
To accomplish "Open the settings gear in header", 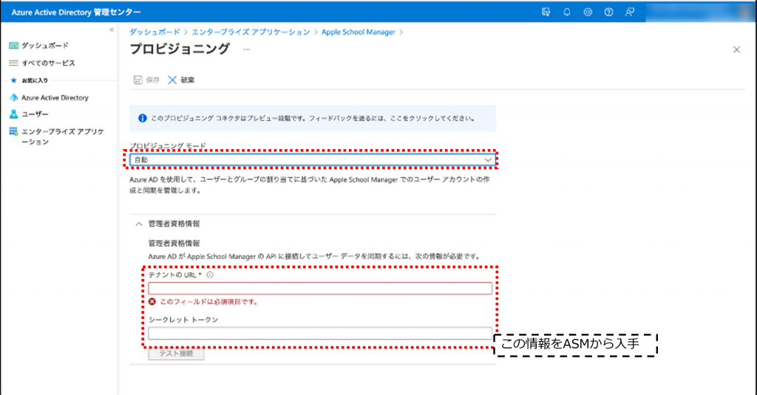I will coord(588,12).
